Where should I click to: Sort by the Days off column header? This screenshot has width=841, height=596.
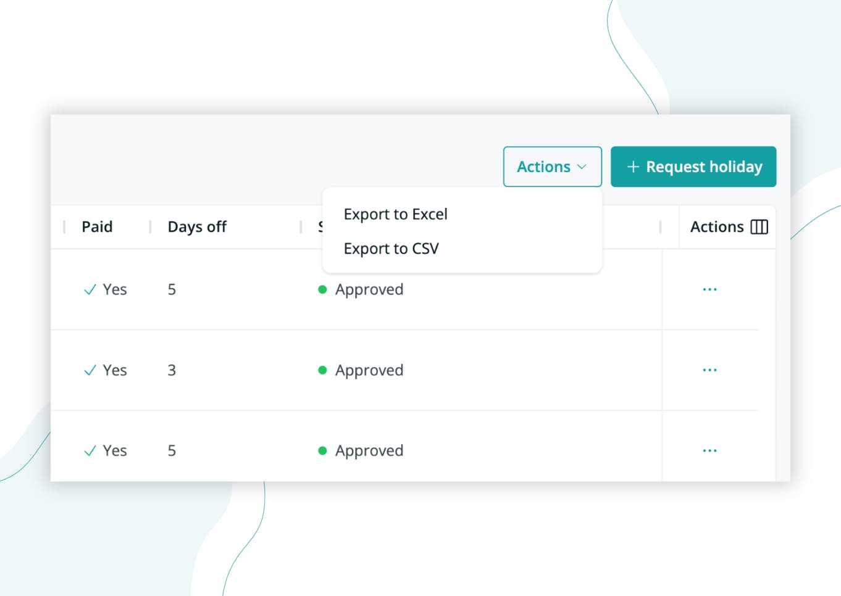196,227
